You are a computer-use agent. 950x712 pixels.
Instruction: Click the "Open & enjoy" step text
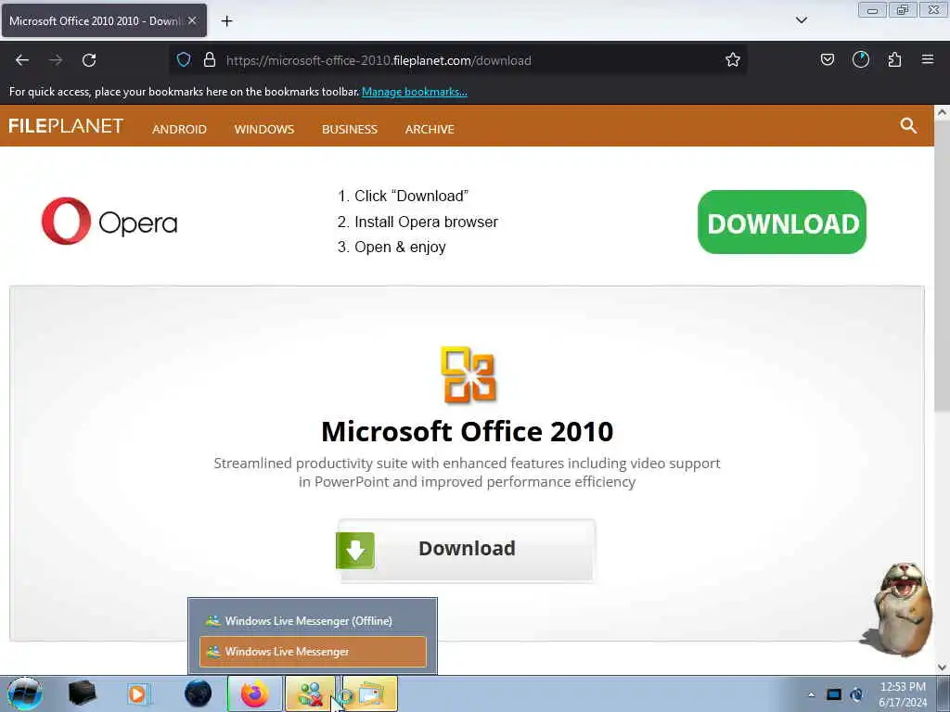[400, 247]
